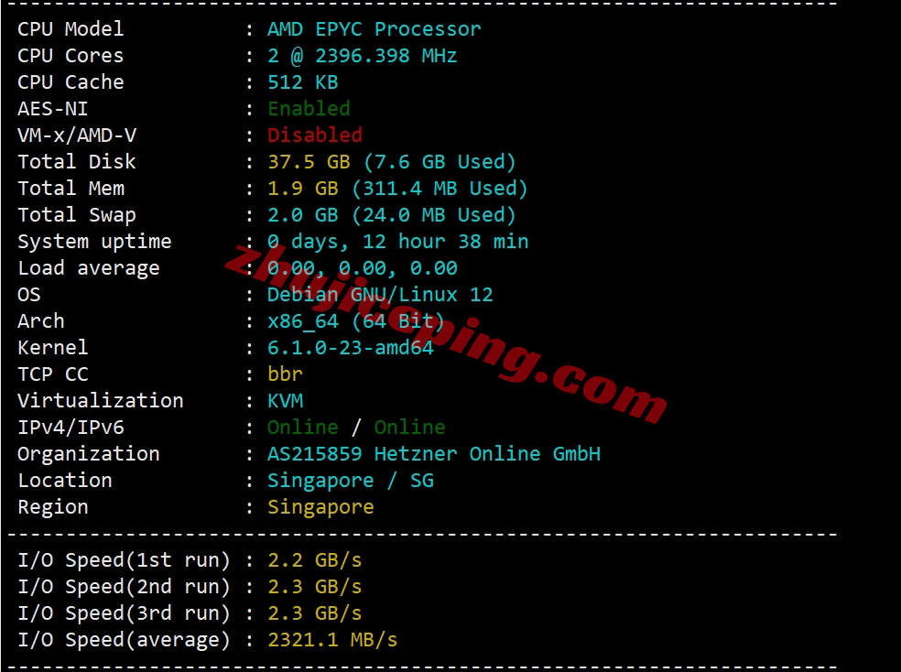Click the green Enabled AES-NI status
This screenshot has height=672, width=901.
pyautogui.click(x=309, y=109)
